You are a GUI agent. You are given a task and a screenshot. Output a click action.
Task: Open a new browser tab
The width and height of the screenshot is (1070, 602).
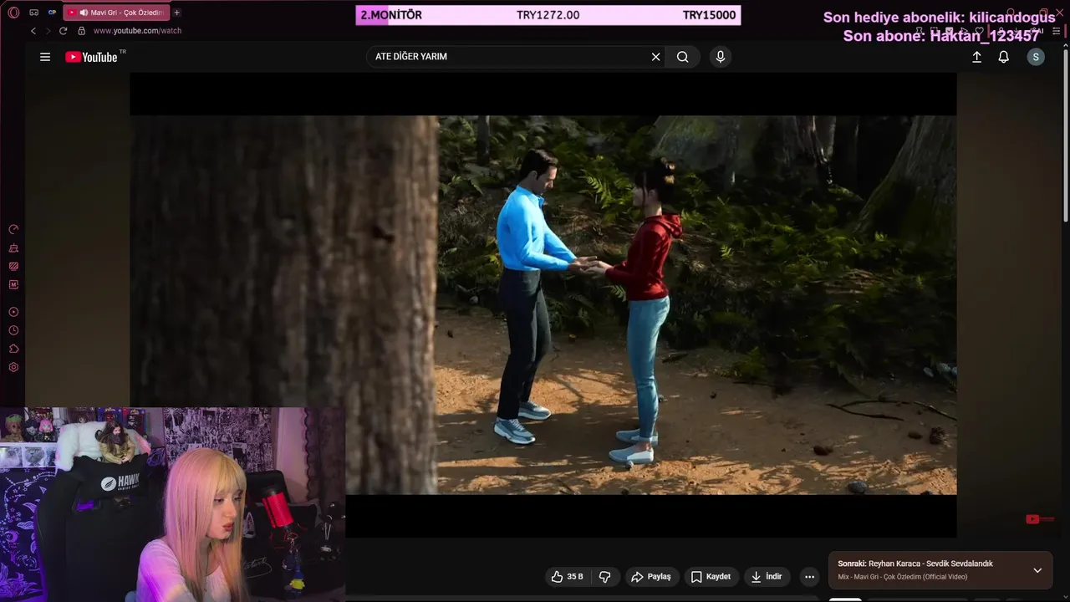(176, 13)
